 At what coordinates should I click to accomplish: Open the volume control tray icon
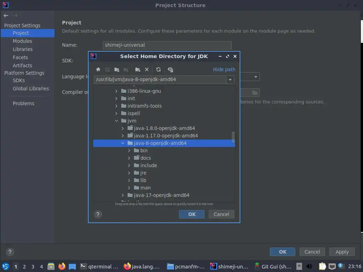click(x=309, y=266)
